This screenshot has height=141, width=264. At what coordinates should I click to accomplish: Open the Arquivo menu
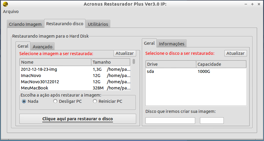(11, 12)
